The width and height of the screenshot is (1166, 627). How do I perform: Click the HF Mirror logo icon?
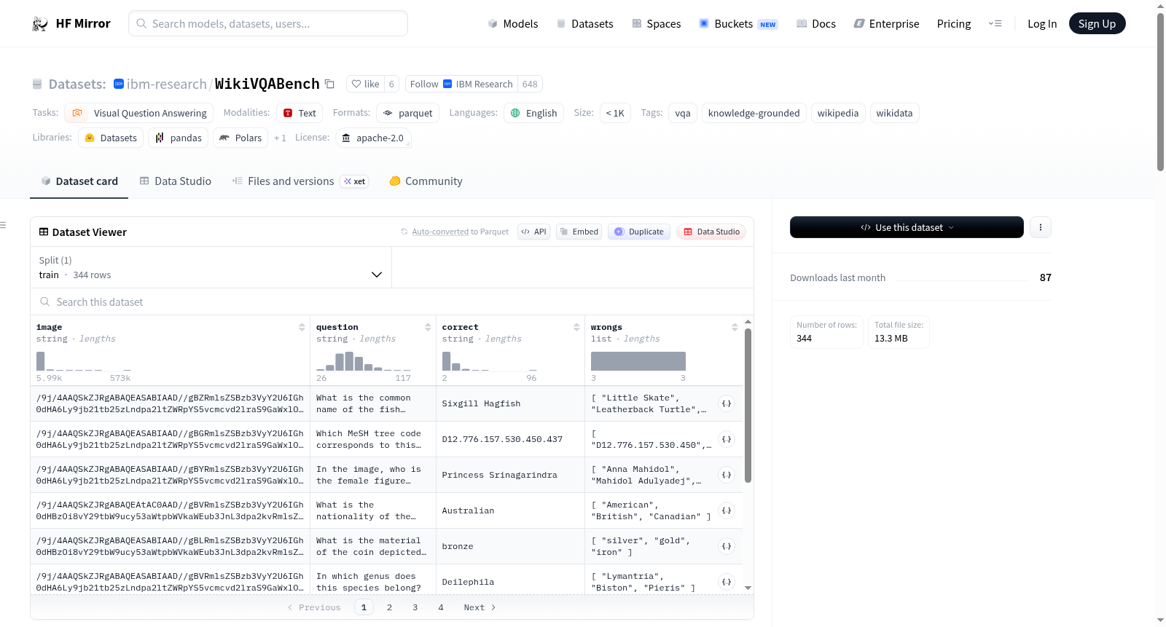(40, 24)
